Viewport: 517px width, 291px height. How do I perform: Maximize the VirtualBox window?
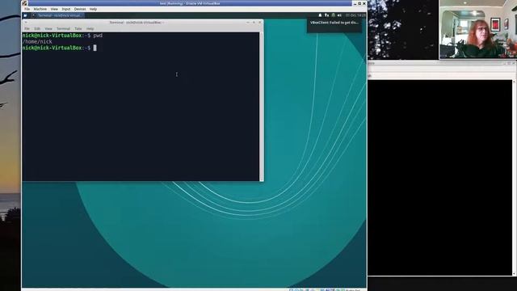pos(359,3)
